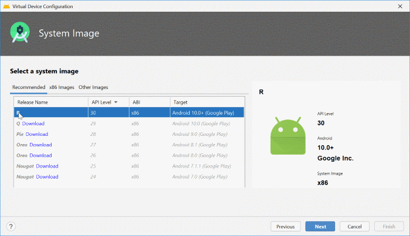Download Oreo API 27 image
Viewport: 410px width, 236px height.
40,145
